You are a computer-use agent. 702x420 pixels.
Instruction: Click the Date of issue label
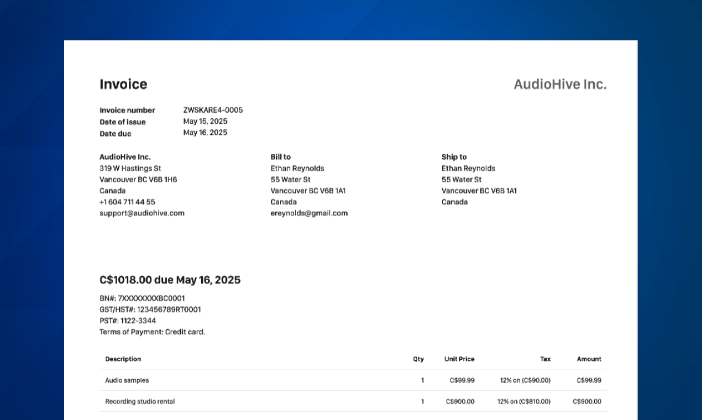(x=123, y=122)
